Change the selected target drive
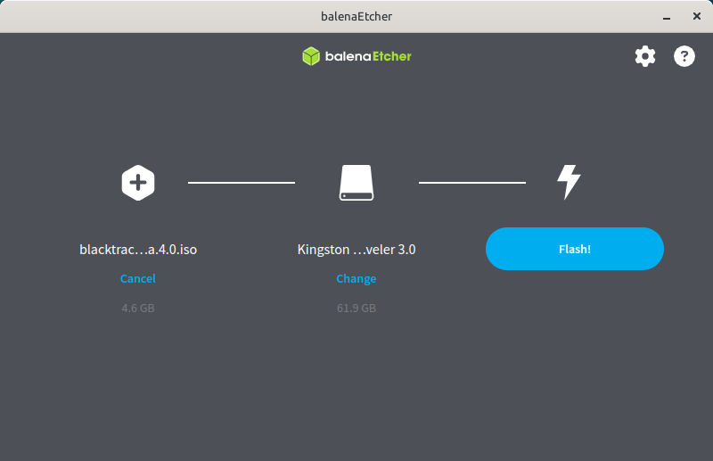 pos(356,278)
